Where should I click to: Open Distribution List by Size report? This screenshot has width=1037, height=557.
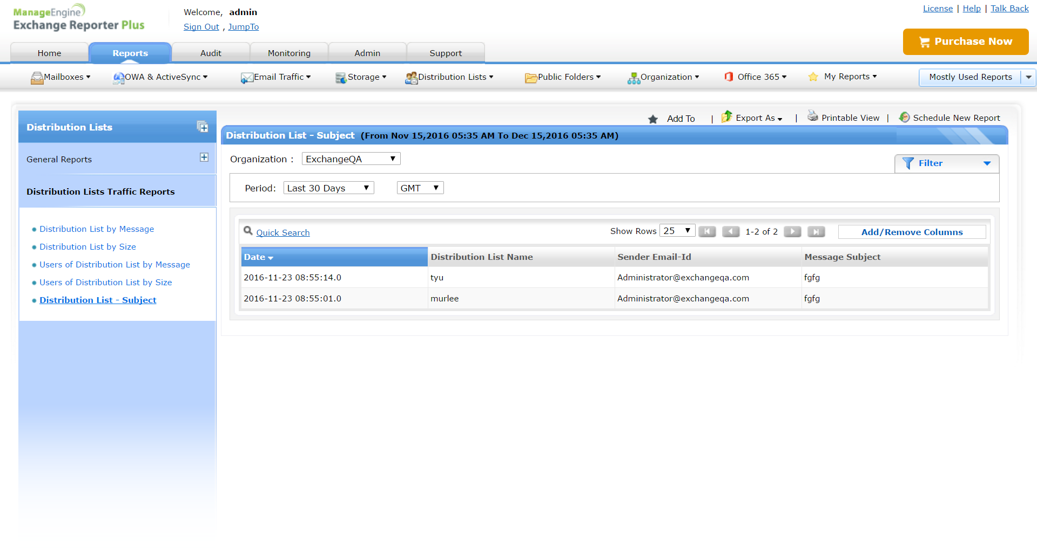[x=87, y=247]
